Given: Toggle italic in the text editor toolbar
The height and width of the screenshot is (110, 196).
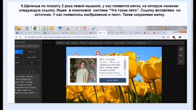Looking at the screenshot, I should 22,72.
